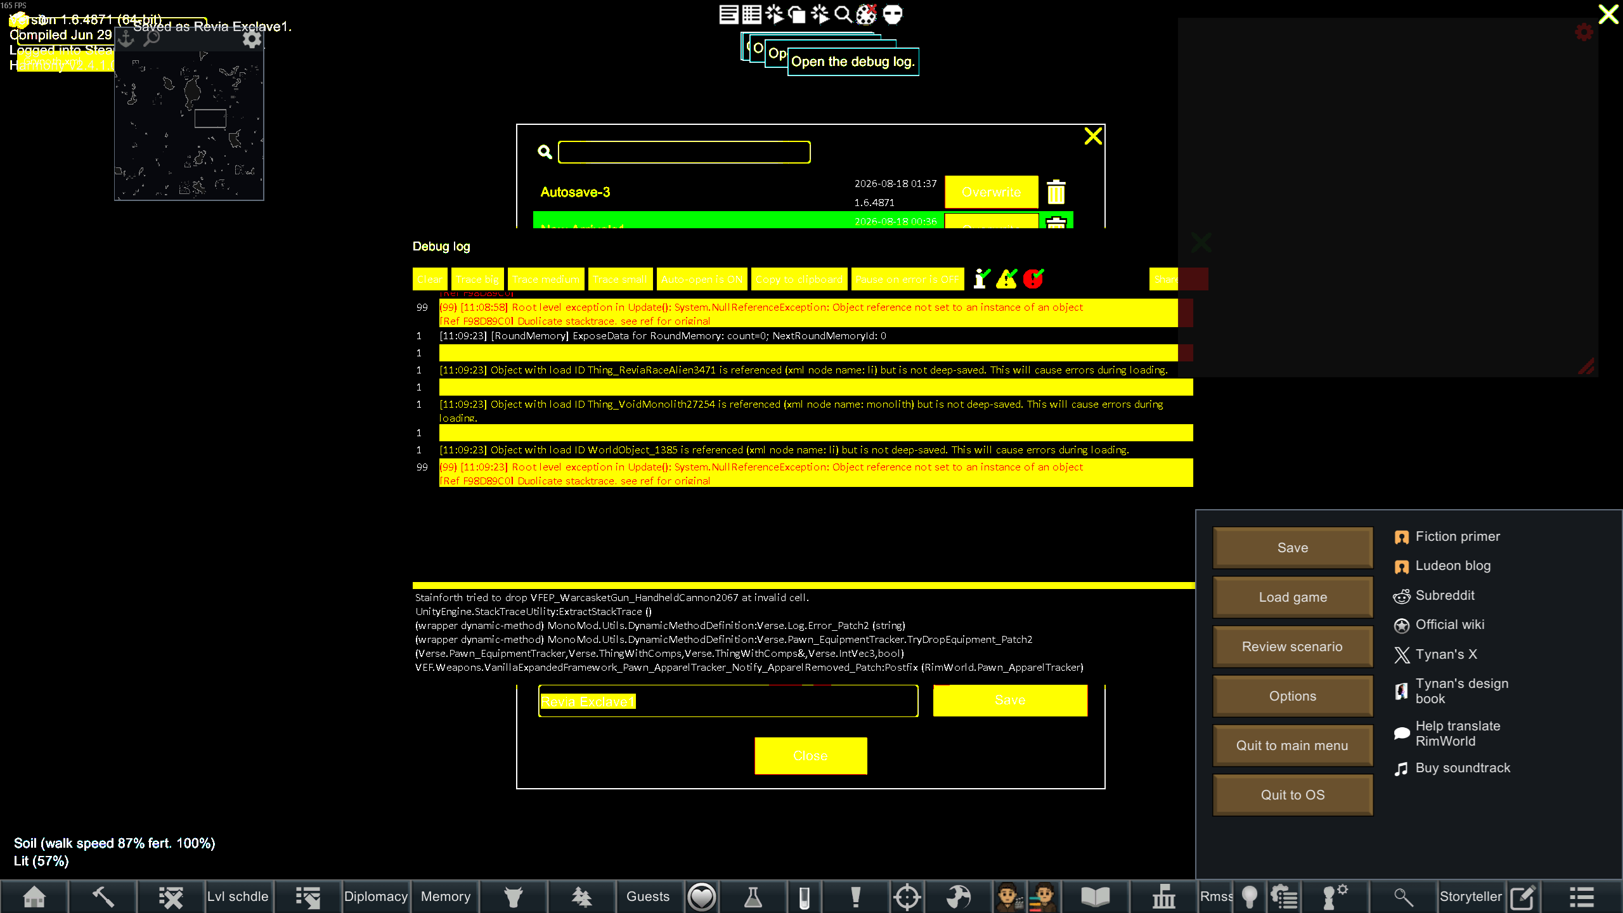This screenshot has height=913, width=1623.
Task: Delete Autosave-3 with its trash icon
Action: [1056, 192]
